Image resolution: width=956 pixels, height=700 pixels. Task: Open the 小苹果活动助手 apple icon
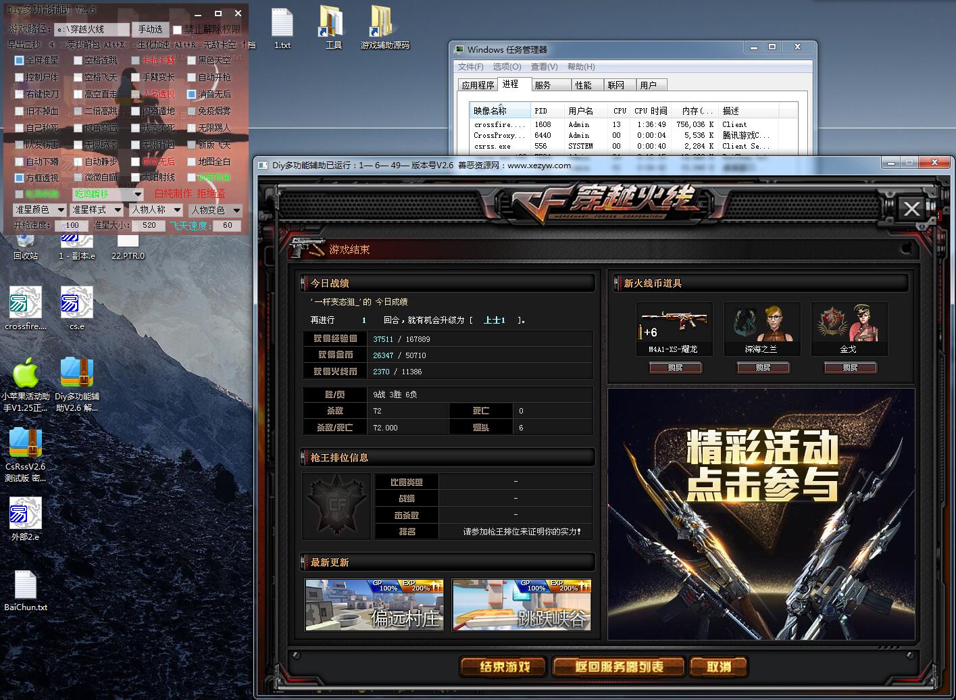tap(26, 373)
